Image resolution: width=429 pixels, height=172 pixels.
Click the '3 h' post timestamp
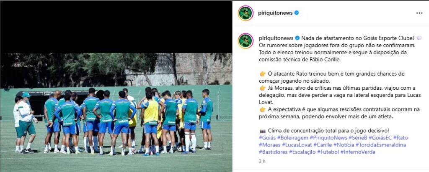(262, 161)
